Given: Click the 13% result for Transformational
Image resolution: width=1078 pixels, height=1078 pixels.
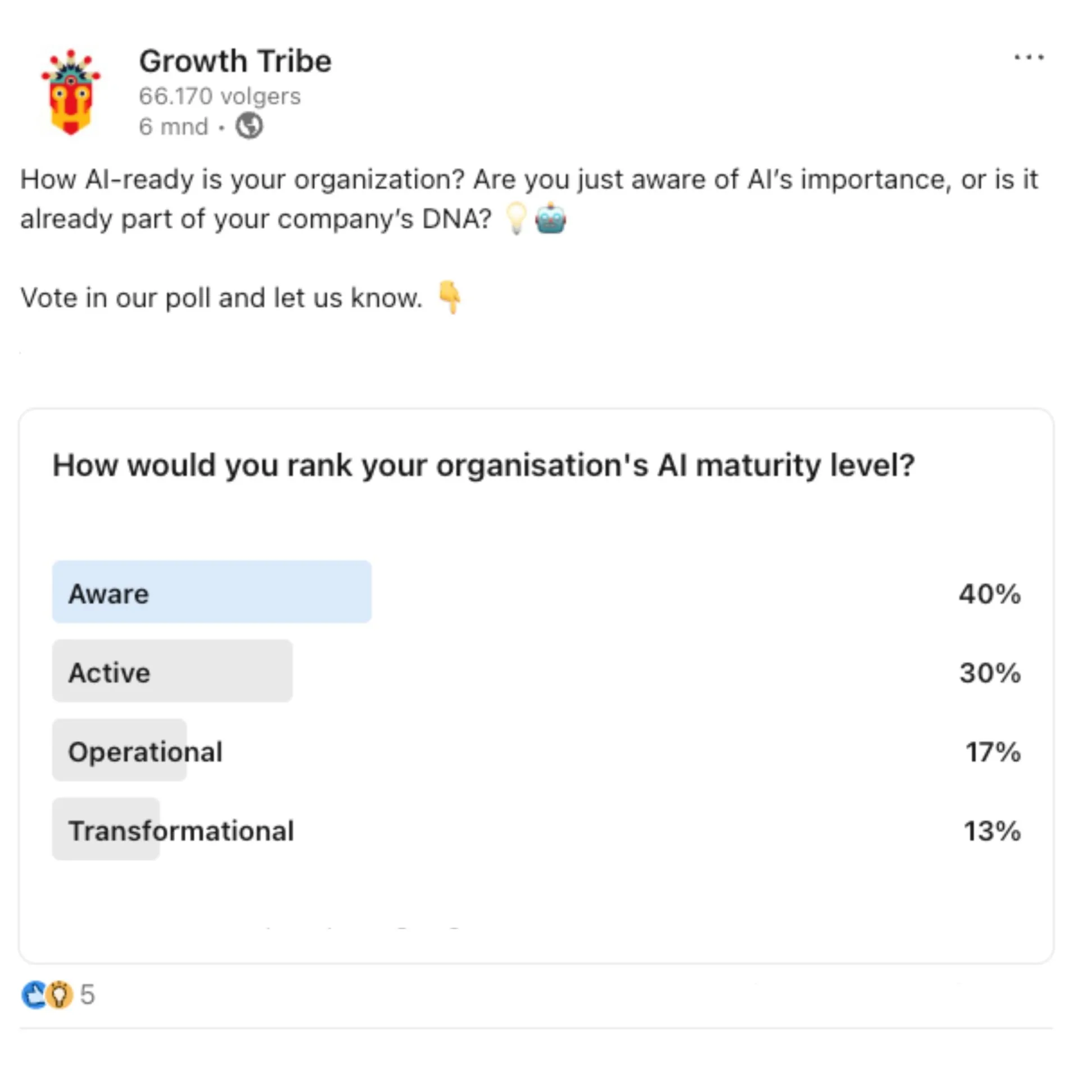Looking at the screenshot, I should (x=992, y=831).
